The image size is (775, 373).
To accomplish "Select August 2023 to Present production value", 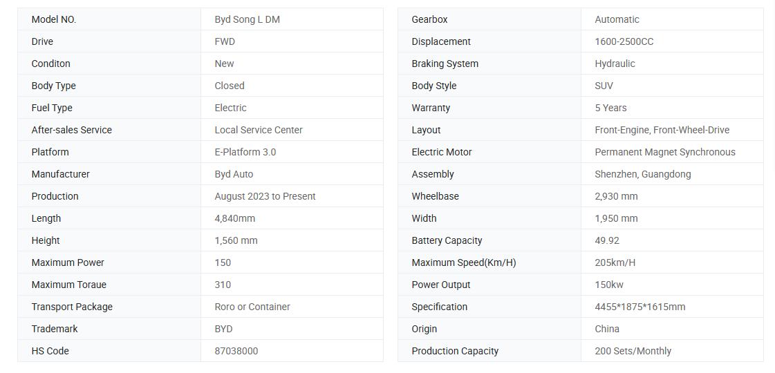I will tap(265, 196).
